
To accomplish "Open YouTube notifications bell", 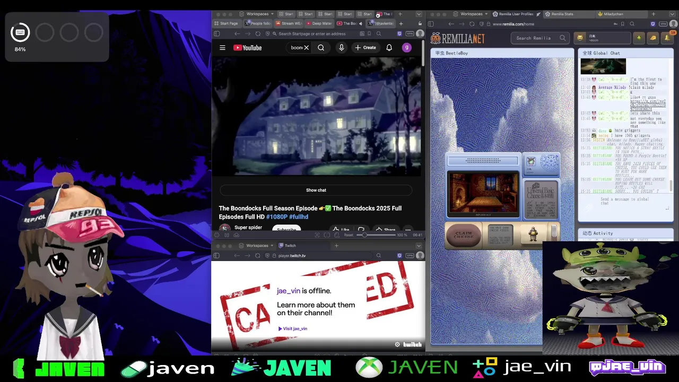I will (389, 48).
